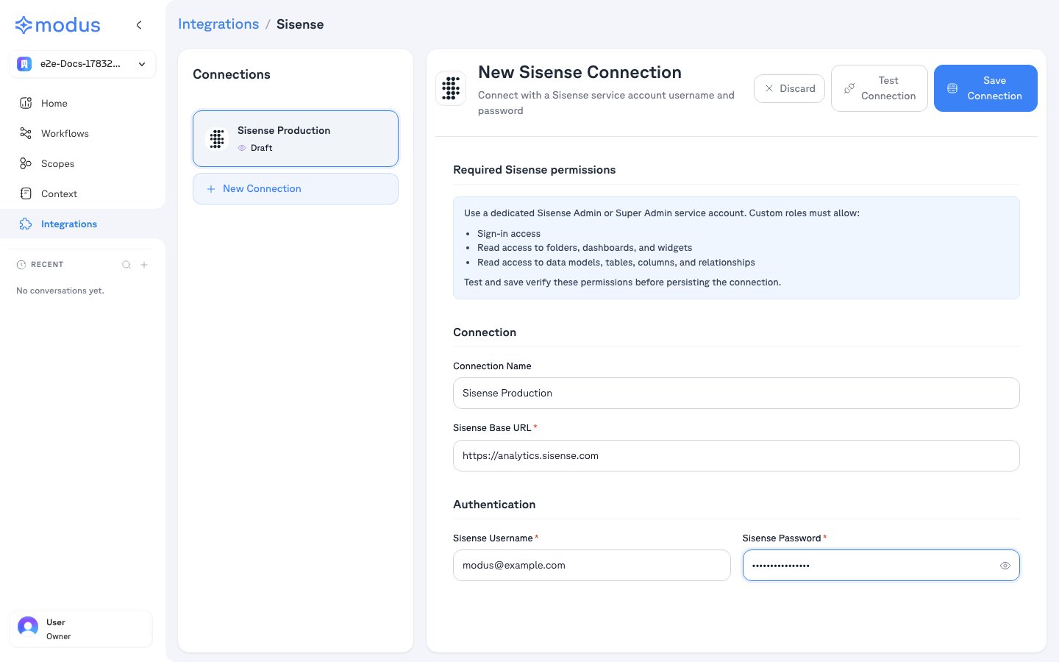The height and width of the screenshot is (662, 1059).
Task: Discard the new connection
Action: (789, 88)
